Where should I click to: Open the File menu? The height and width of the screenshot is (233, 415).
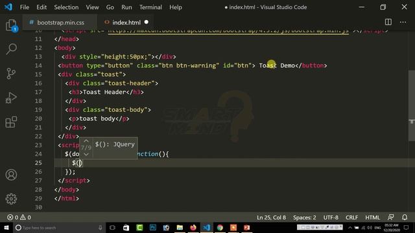click(25, 7)
